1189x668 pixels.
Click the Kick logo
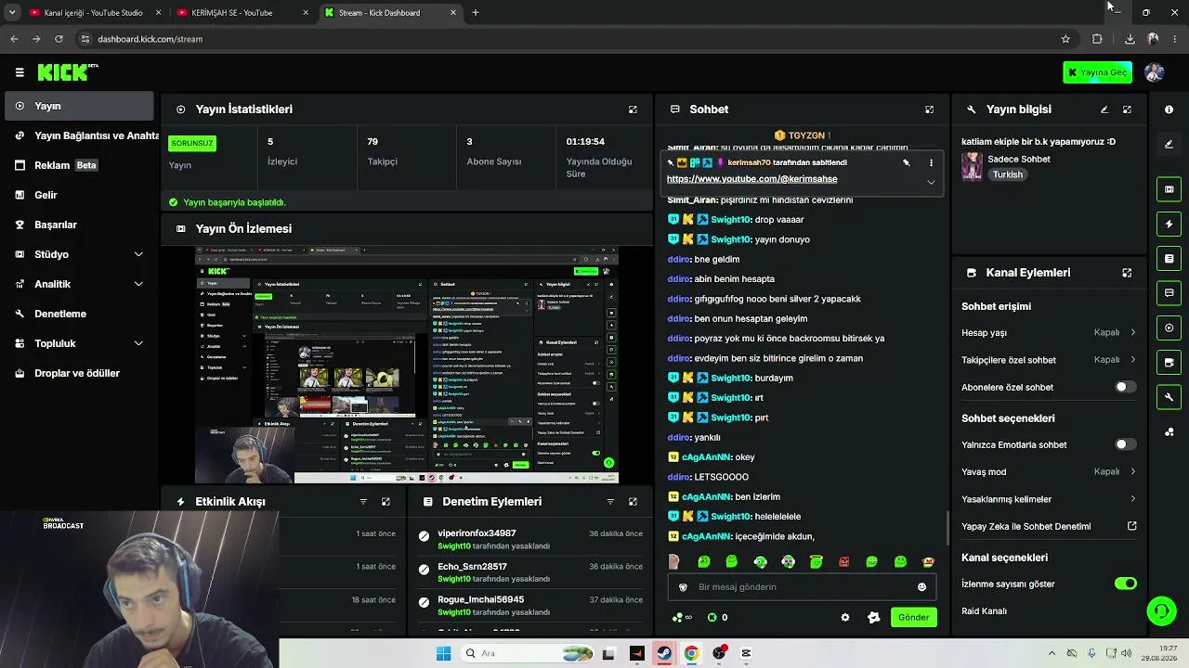[68, 72]
